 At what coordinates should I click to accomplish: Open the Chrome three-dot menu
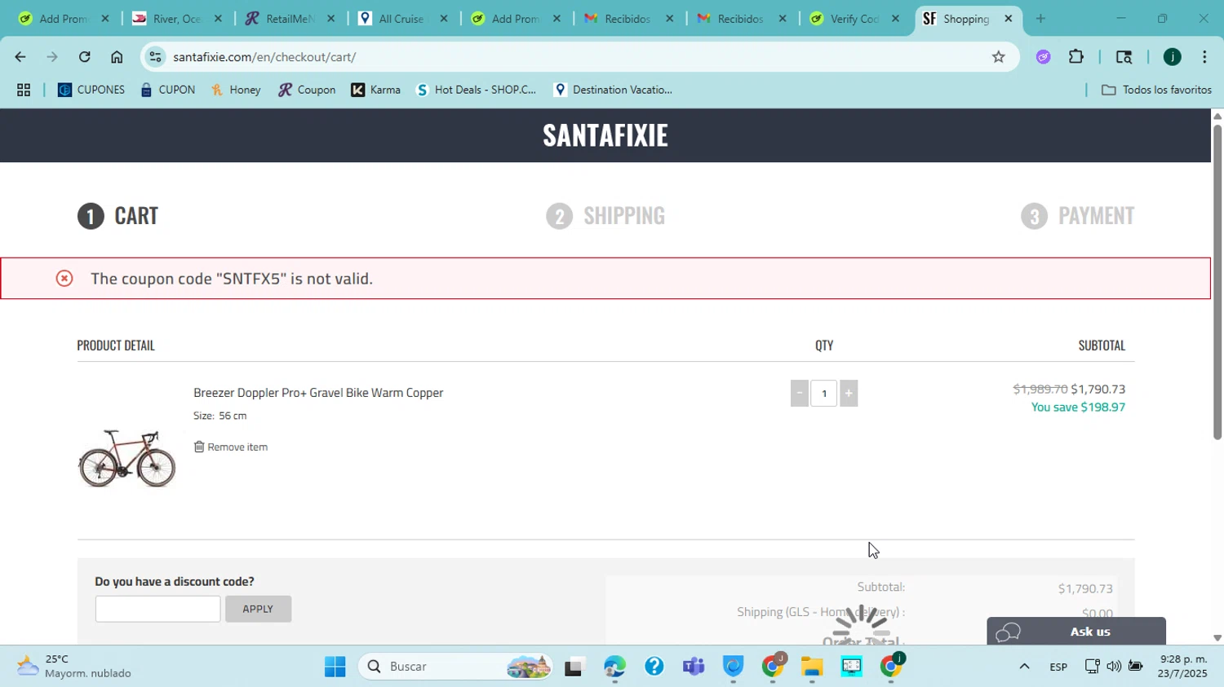1204,57
